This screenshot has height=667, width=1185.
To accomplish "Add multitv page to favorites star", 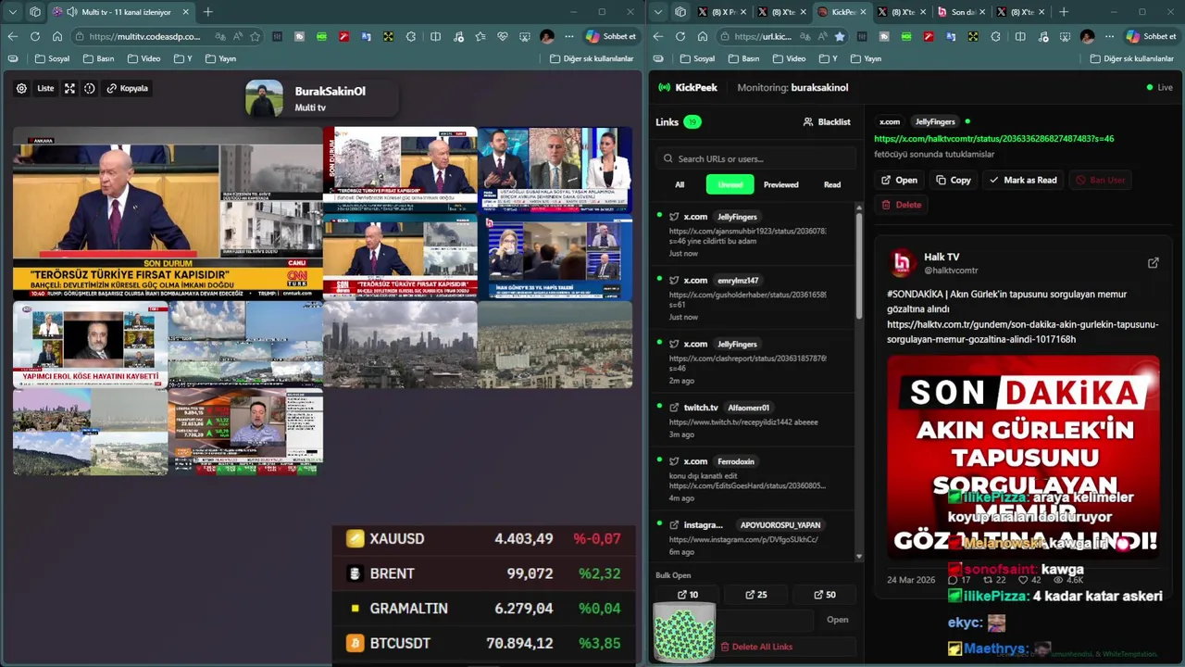I will pos(255,36).
